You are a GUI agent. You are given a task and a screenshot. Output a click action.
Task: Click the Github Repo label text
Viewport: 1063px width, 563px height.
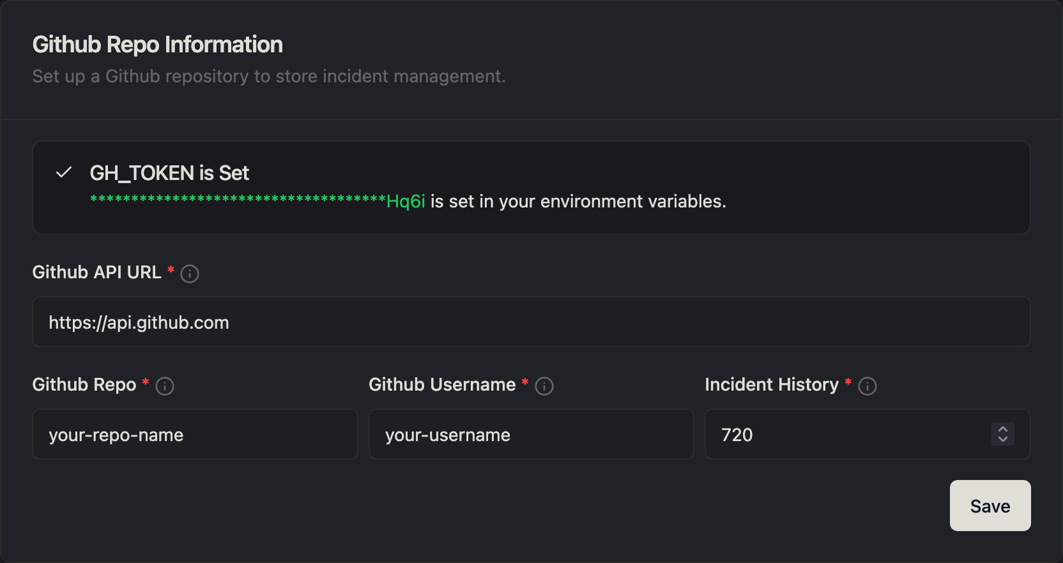84,385
